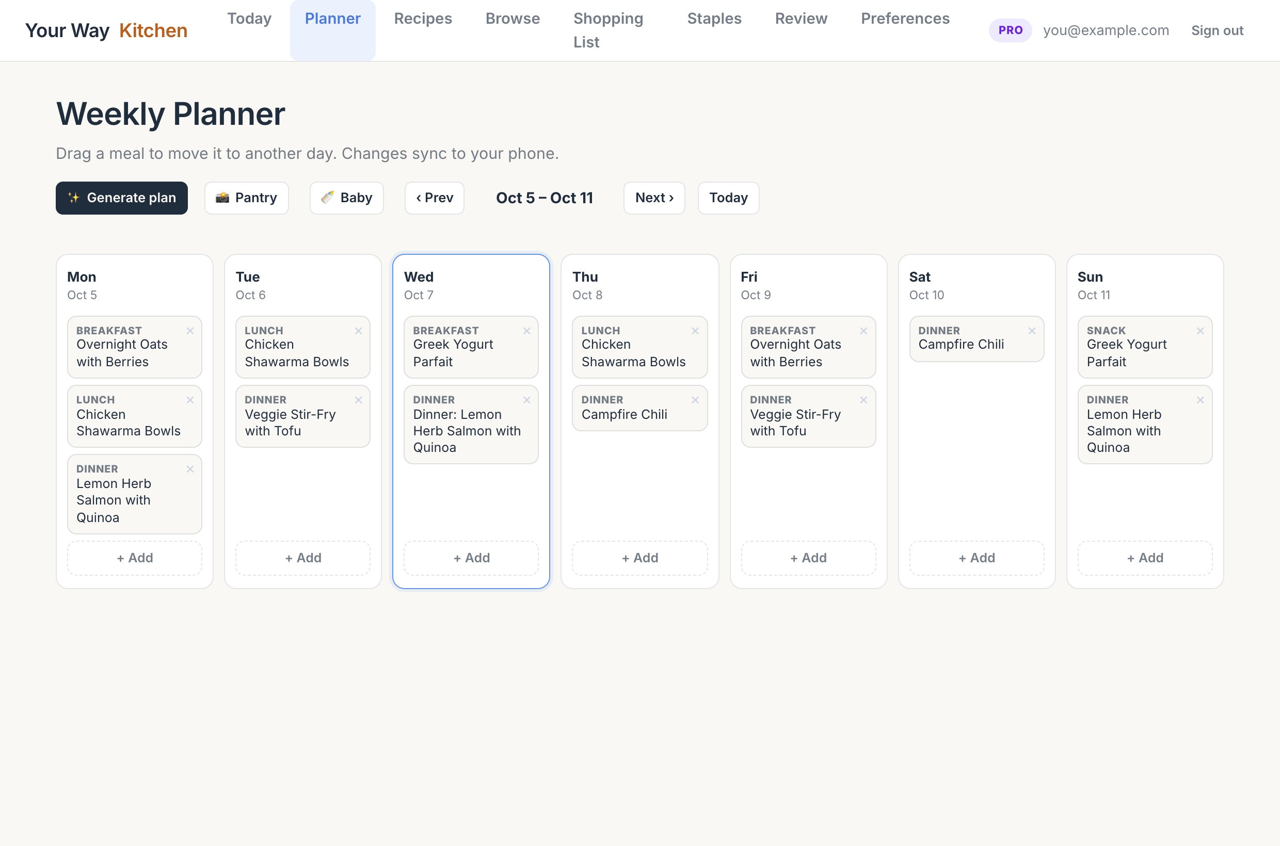1280x846 pixels.
Task: Remove Wednesday's Lemon Herb Salmon dinner
Action: pyautogui.click(x=527, y=400)
